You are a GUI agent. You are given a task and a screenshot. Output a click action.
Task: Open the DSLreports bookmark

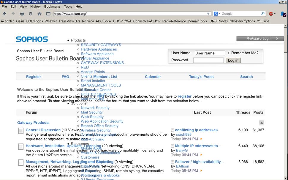tap(34, 21)
